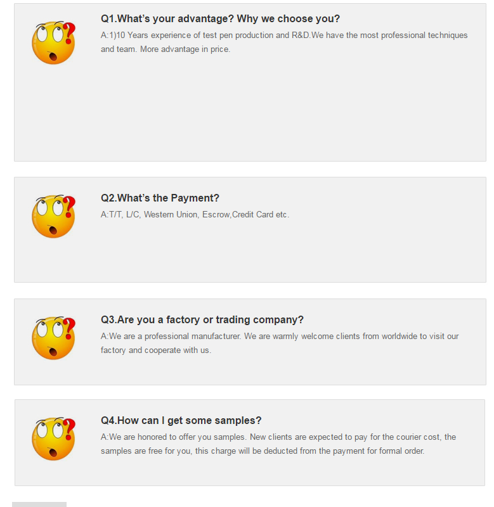
Task: Click the 'We are a professional manufacturer' line
Action: pyautogui.click(x=280, y=337)
